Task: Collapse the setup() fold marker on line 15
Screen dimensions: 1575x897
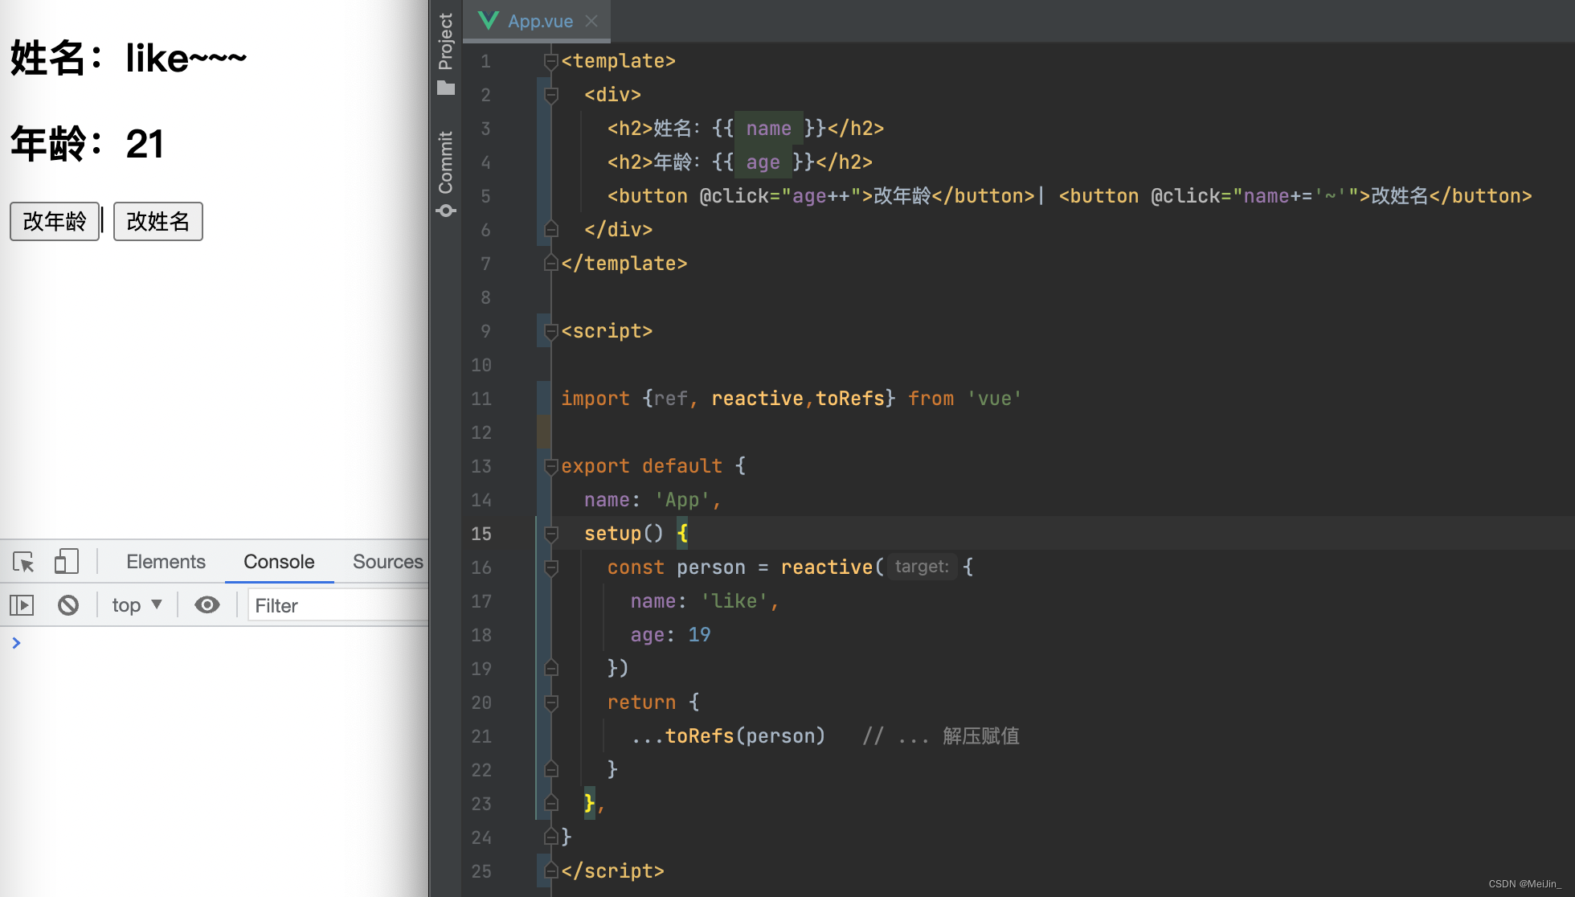Action: [551, 534]
